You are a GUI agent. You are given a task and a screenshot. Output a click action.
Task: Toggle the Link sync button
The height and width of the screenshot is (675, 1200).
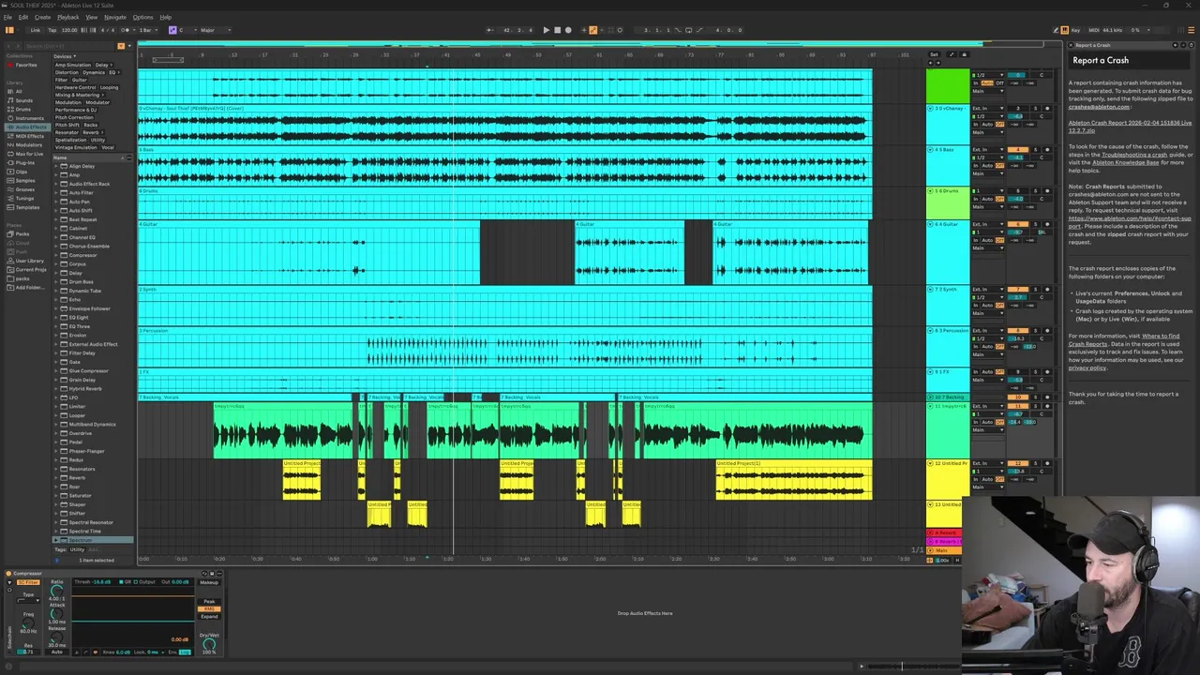(36, 30)
